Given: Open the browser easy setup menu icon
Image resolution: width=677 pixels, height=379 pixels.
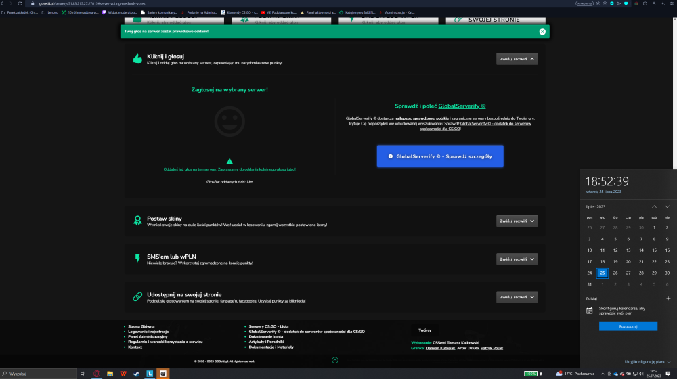Looking at the screenshot, I should pyautogui.click(x=672, y=3).
